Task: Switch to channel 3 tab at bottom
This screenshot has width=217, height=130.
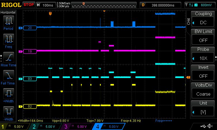Action: coord(77,126)
